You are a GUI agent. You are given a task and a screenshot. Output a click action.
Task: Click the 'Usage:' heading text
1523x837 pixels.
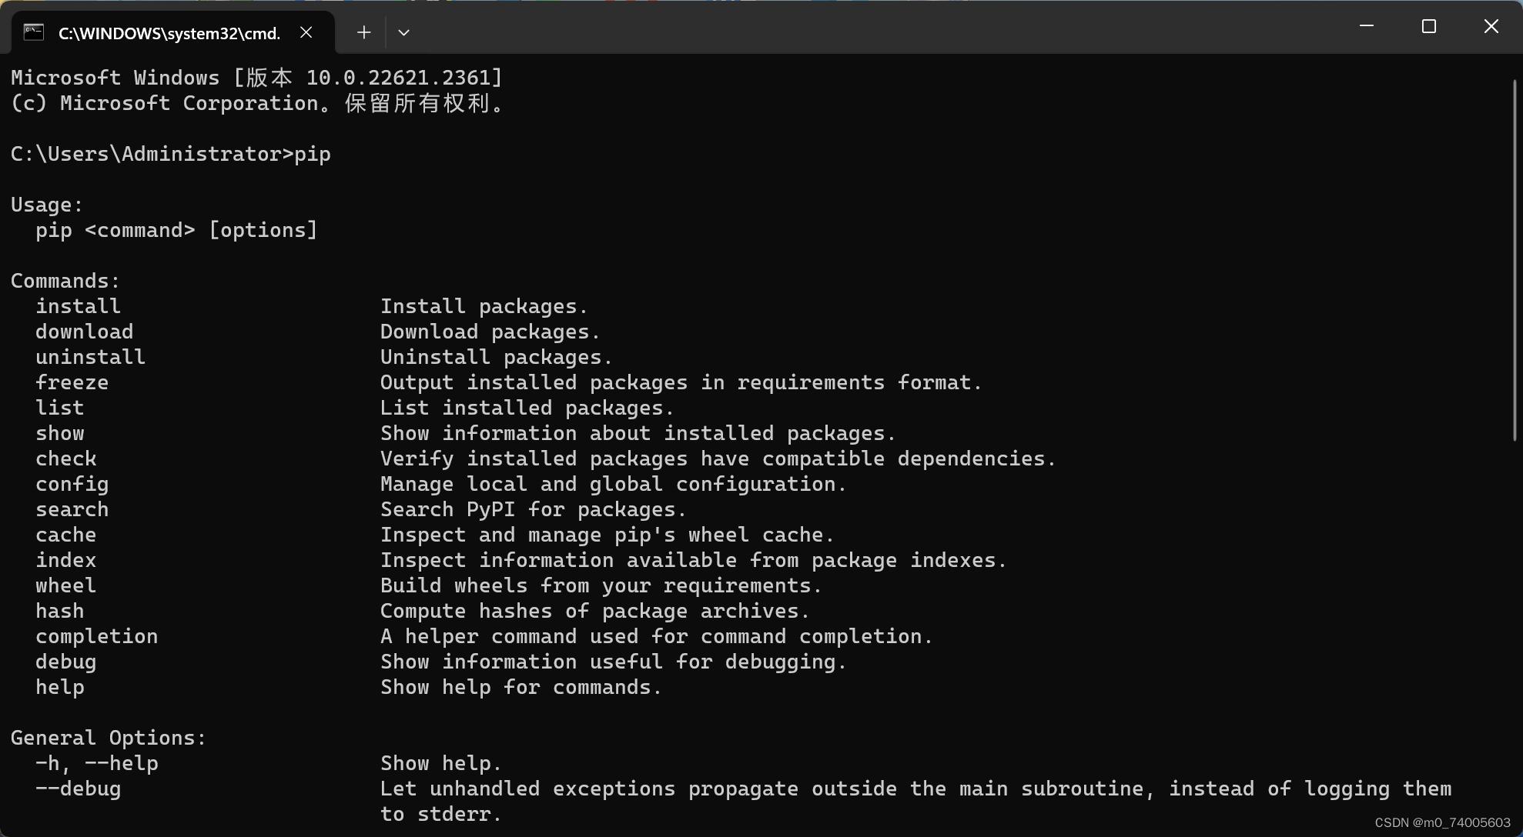pos(46,204)
